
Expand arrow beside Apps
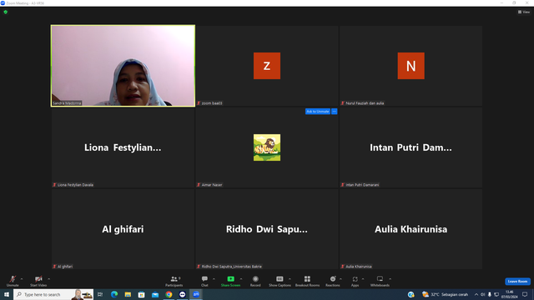point(363,279)
